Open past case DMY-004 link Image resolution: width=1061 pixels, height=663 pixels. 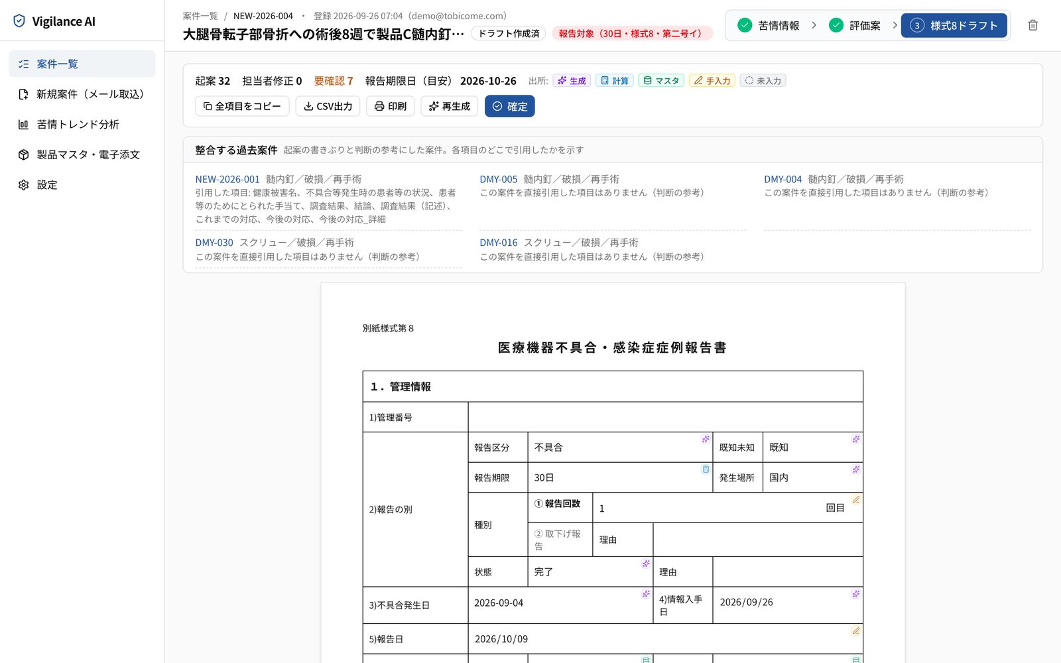pyautogui.click(x=782, y=179)
